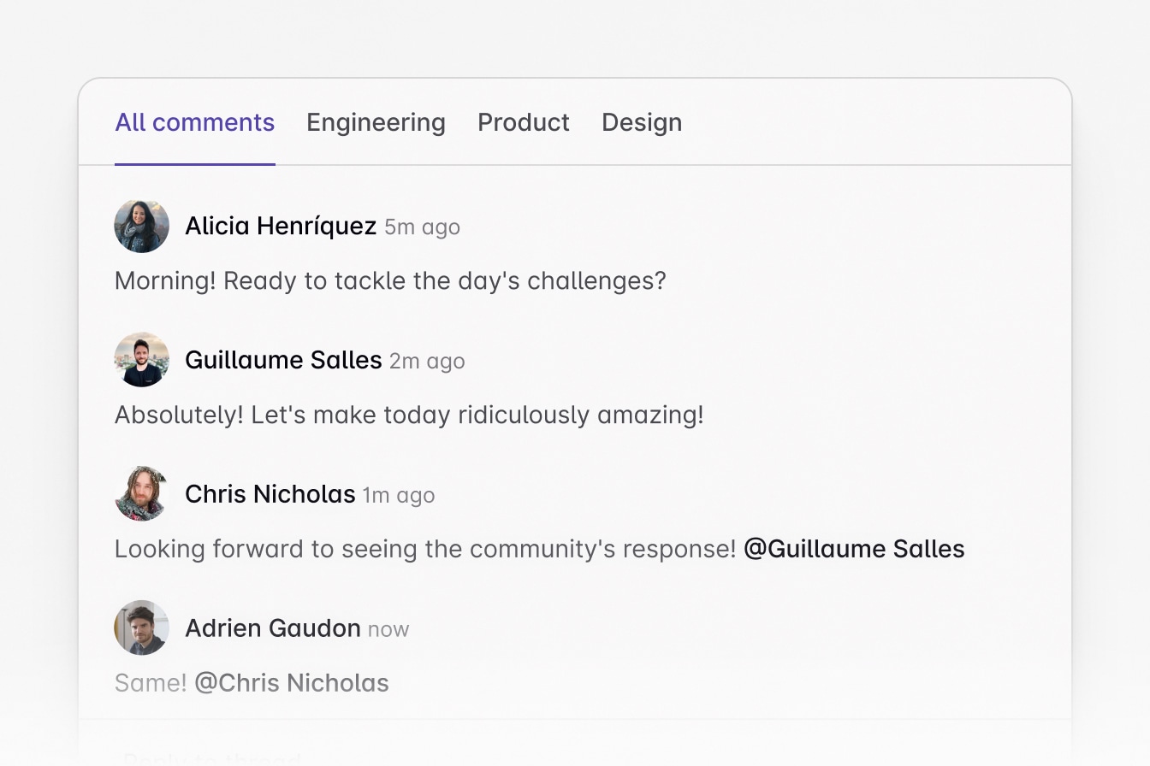Screen dimensions: 1150x766
Task: Click the 5m ago timestamp on Alicia's comment
Action: tap(420, 227)
